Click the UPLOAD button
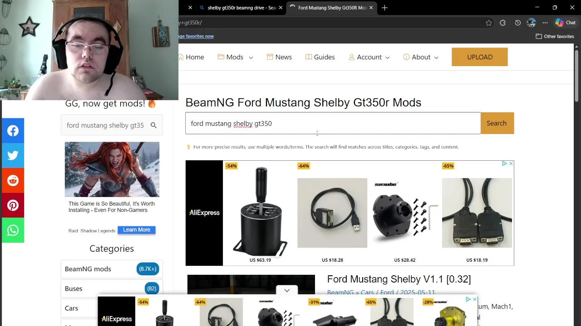 pos(480,57)
